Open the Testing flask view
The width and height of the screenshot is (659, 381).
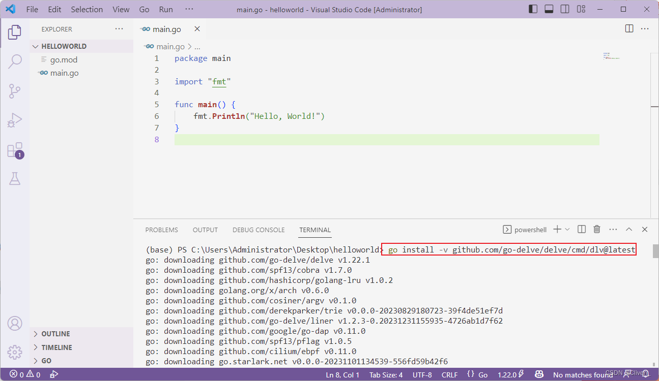coord(15,179)
